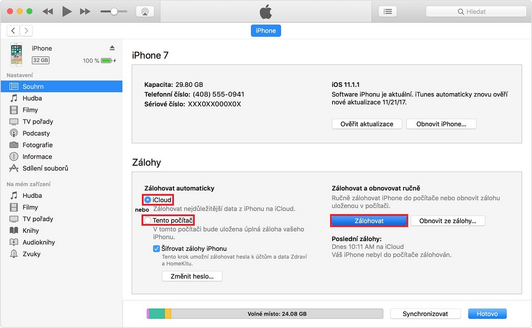Click the serial number XXX0XX000X0X
Screen dimensions: 532x328
click(x=215, y=104)
